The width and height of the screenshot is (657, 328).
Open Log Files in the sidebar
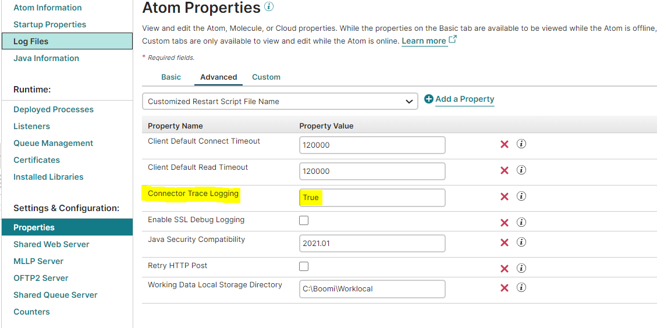[x=31, y=41]
